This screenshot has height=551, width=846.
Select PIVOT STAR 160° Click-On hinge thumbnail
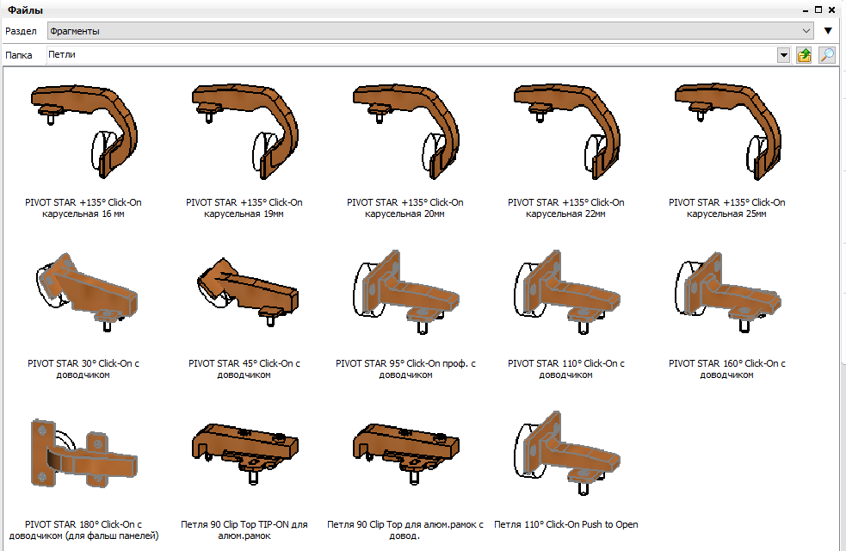pos(727,292)
